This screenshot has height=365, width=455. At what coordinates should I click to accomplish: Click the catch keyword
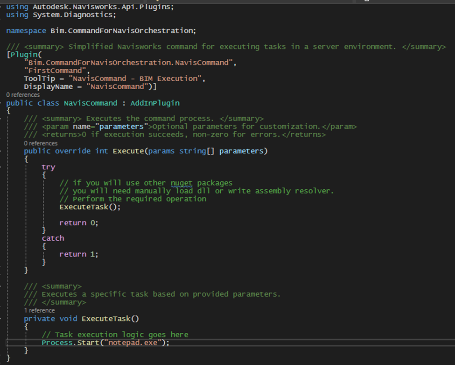53,238
